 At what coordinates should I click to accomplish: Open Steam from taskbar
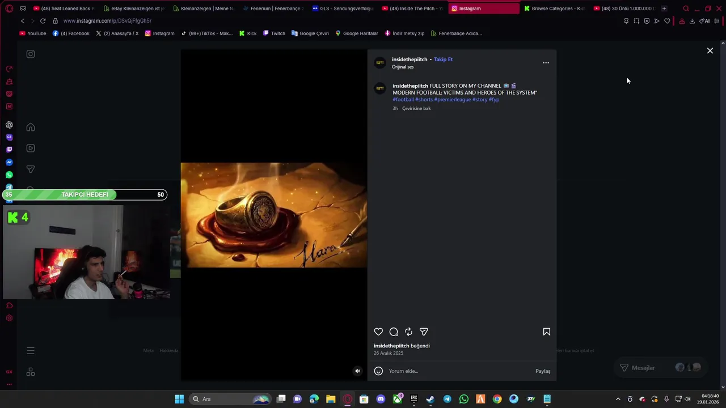click(430, 399)
